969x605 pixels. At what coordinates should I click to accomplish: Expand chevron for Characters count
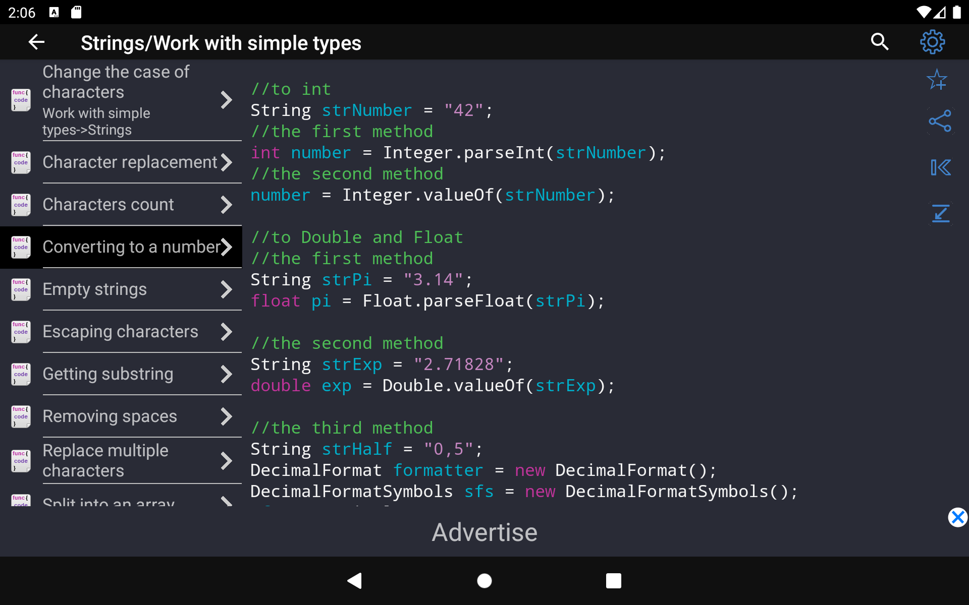pos(227,205)
